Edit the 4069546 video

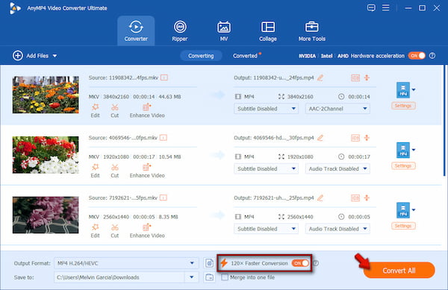pos(95,171)
